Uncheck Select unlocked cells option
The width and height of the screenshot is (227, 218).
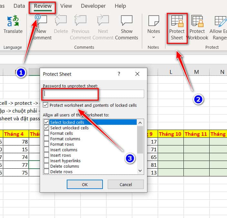[46, 128]
